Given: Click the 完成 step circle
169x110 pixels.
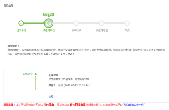Looking at the screenshot, I should (127, 23).
